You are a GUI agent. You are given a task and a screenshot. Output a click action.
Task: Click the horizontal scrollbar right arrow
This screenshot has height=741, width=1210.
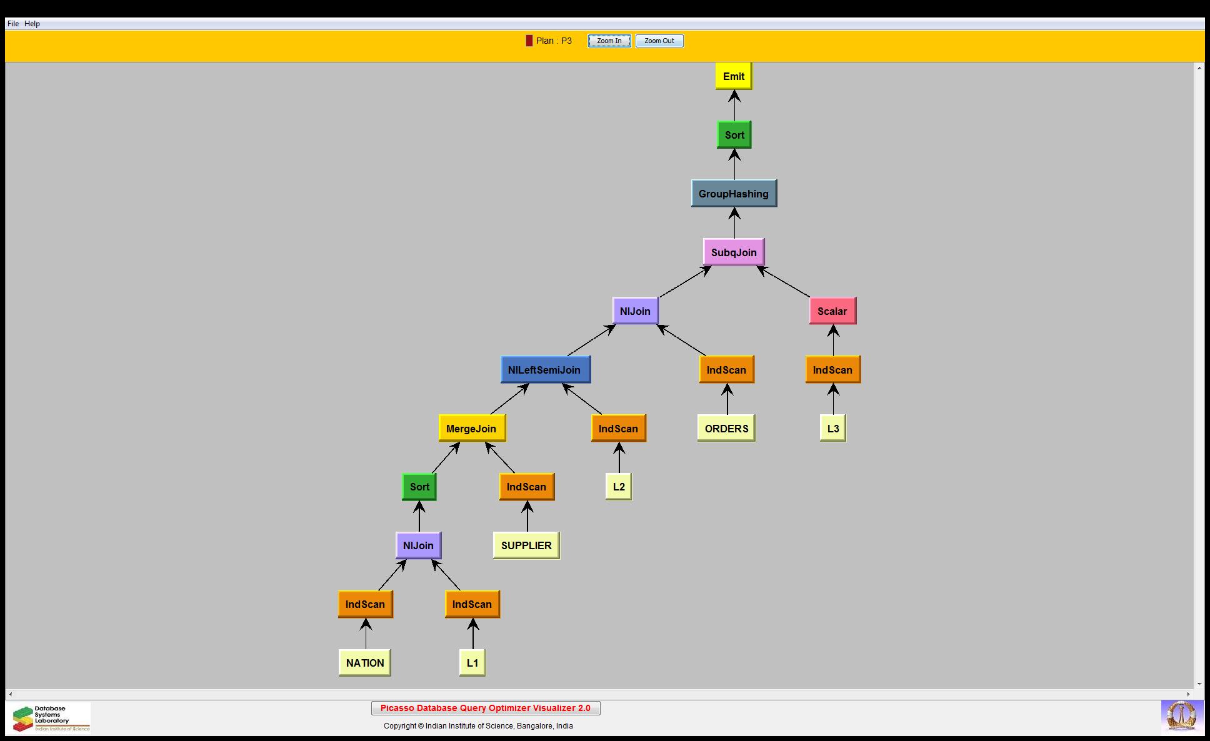(x=1189, y=694)
